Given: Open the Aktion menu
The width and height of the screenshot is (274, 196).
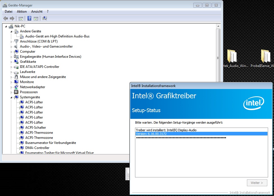Looking at the screenshot, I should (x=22, y=12).
